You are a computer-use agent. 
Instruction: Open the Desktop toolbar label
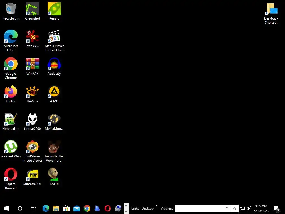pos(148,208)
